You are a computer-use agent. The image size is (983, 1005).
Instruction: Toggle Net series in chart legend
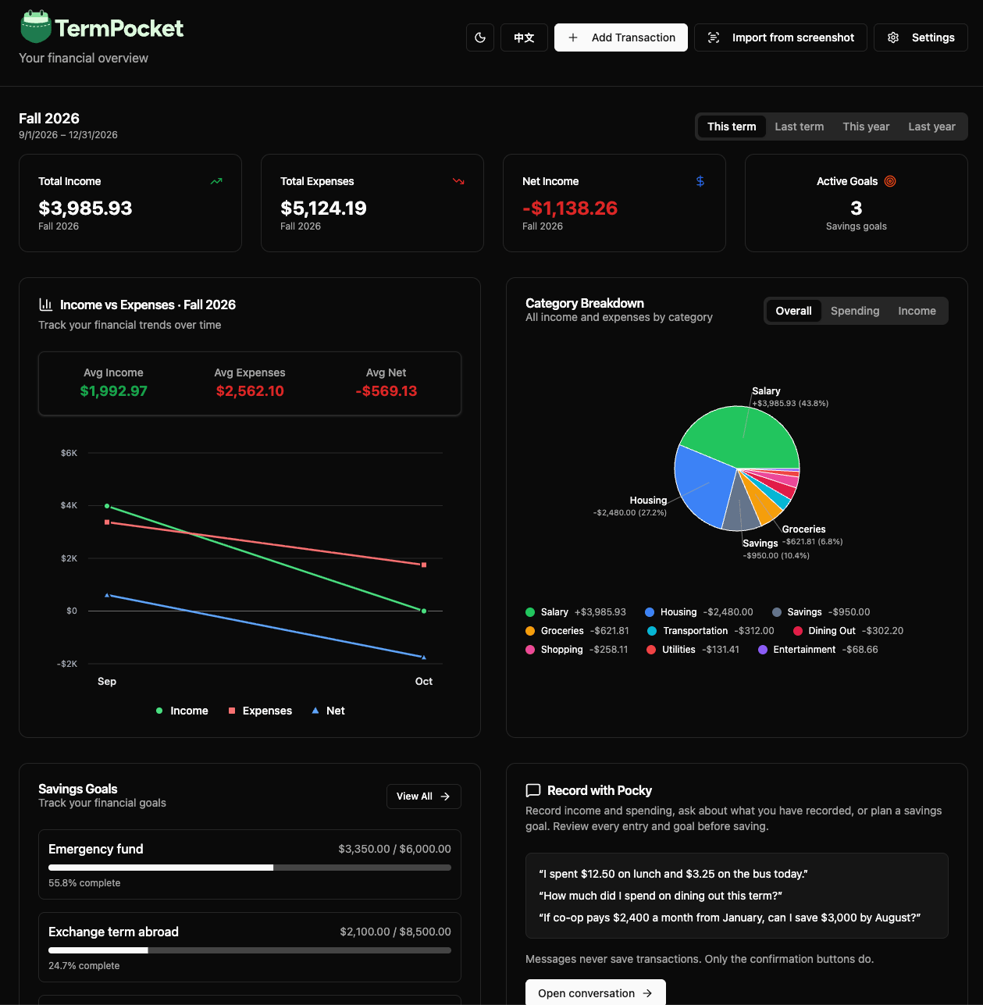pyautogui.click(x=328, y=711)
